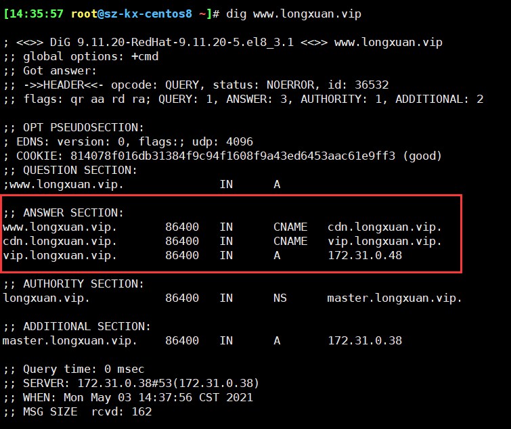Click the query id 36532

(x=372, y=85)
